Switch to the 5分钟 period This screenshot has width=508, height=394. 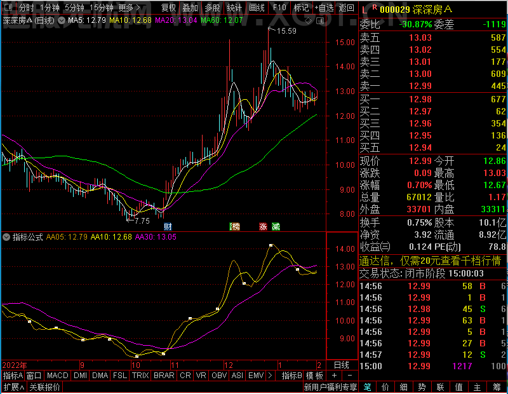pos(74,7)
